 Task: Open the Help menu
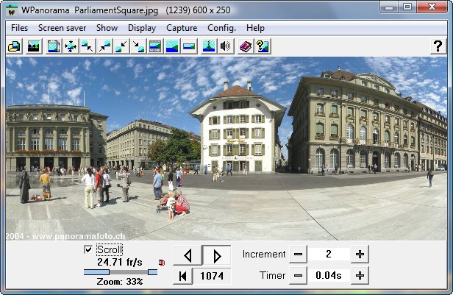tap(255, 28)
